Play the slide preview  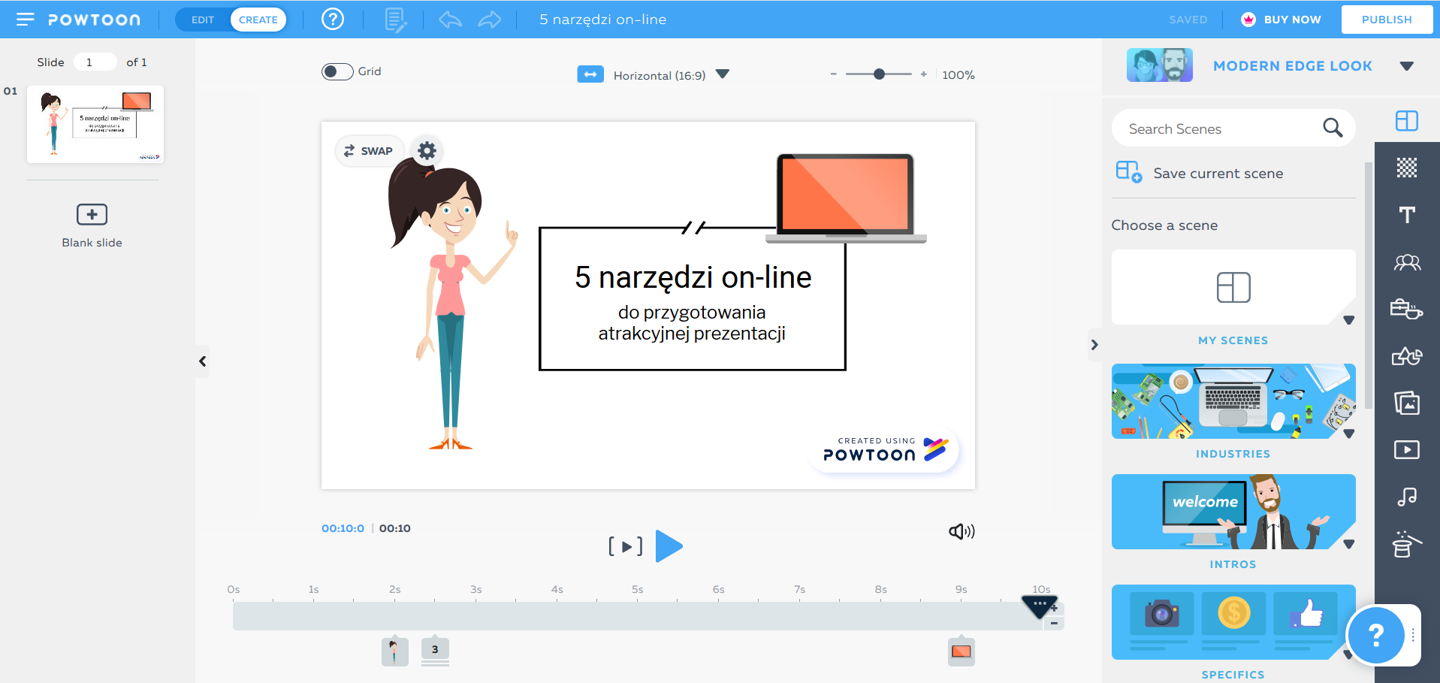(x=669, y=546)
